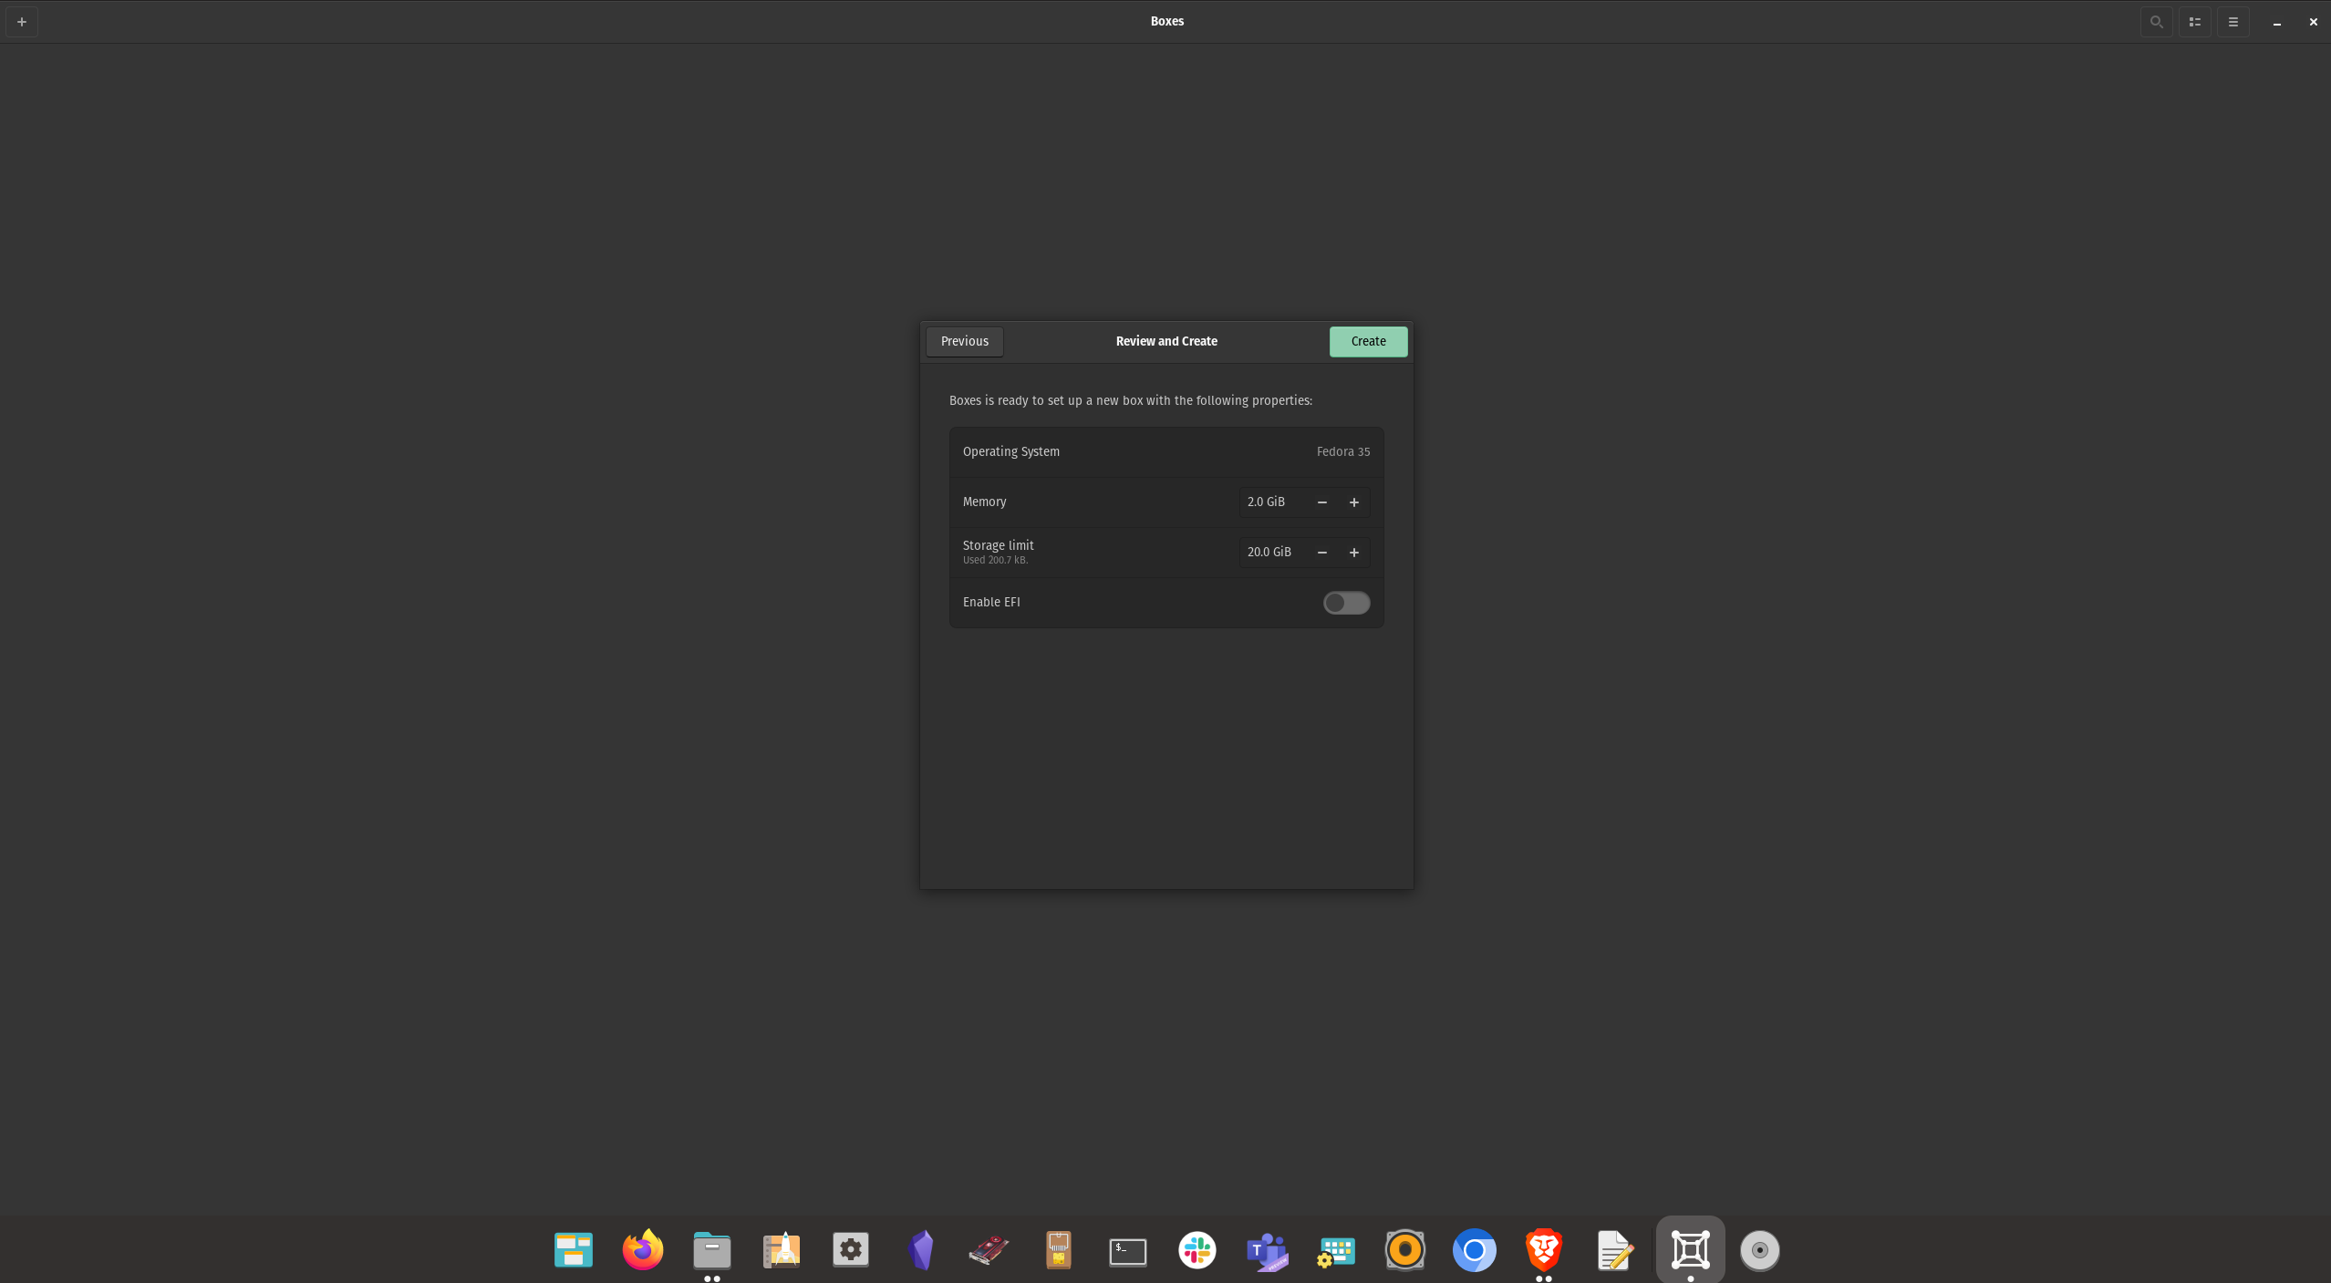Increase Storage limit above 20 GiB

pos(1353,552)
